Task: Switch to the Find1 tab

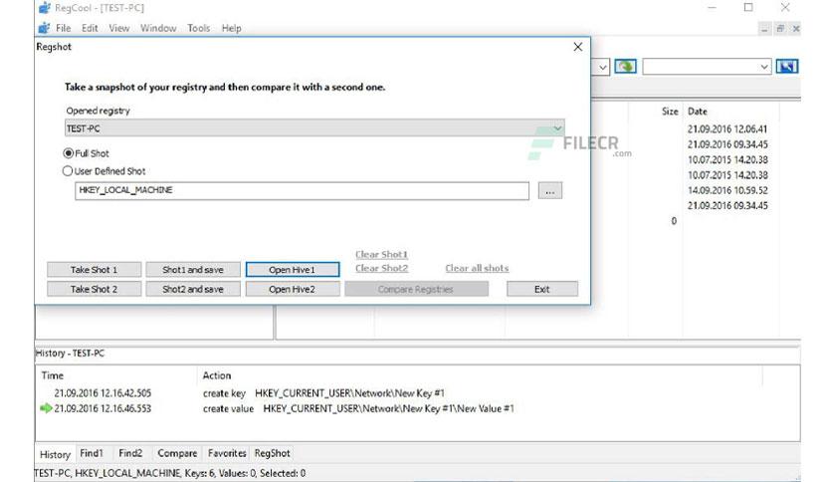Action: (x=92, y=453)
